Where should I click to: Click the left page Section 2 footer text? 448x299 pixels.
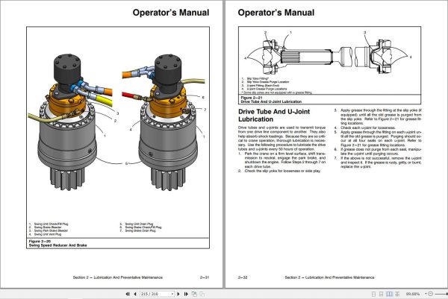pyautogui.click(x=118, y=277)
